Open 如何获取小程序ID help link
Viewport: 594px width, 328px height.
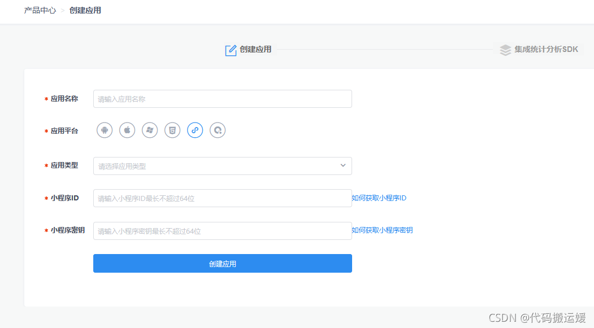[379, 198]
